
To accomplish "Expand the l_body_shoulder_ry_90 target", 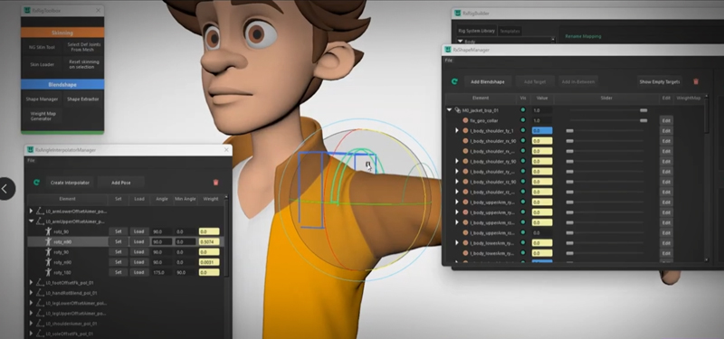I will point(457,161).
